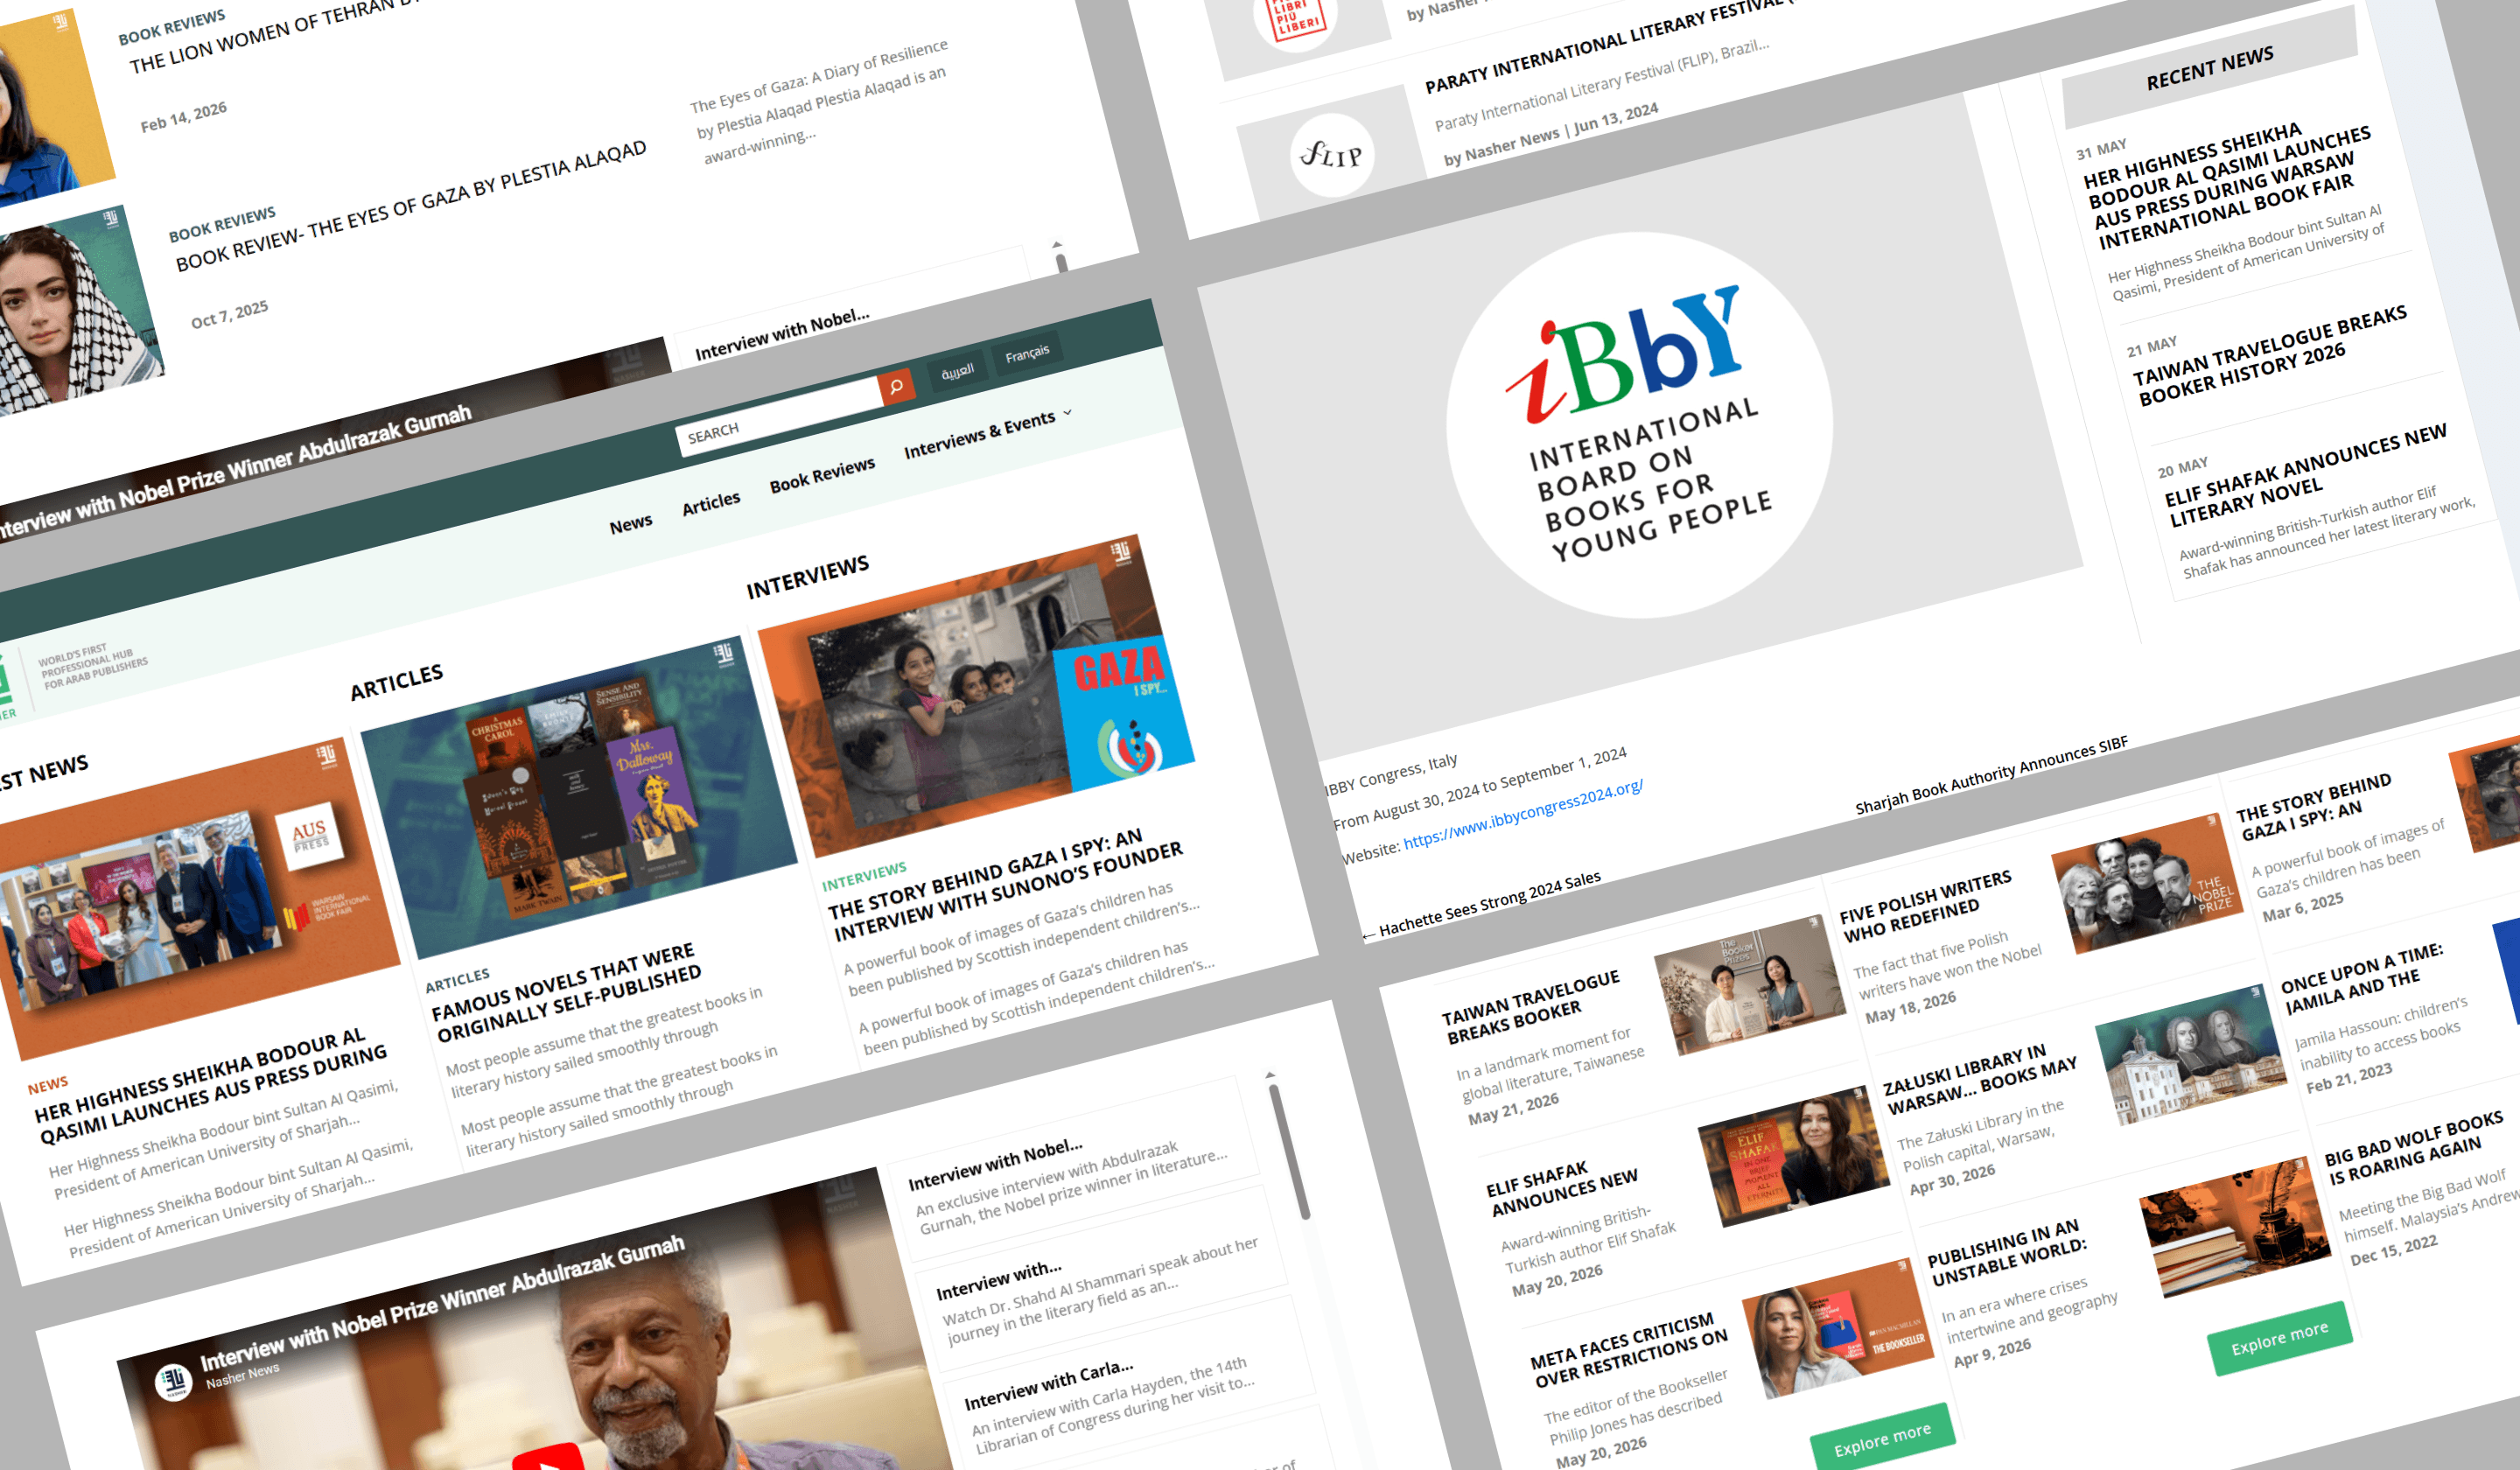Open the News menu item
2520x1470 pixels.
(x=631, y=523)
